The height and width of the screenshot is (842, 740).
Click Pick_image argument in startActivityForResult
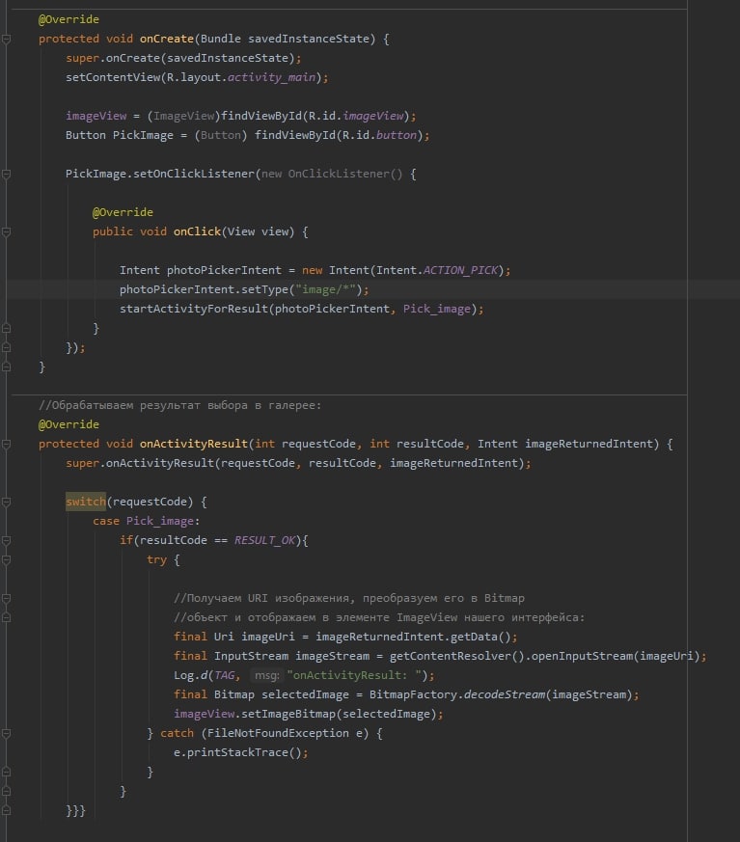tap(437, 309)
